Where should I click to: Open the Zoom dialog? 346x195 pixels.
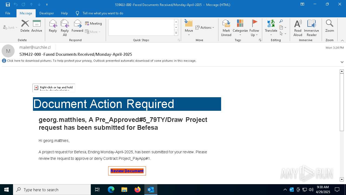[x=330, y=26]
